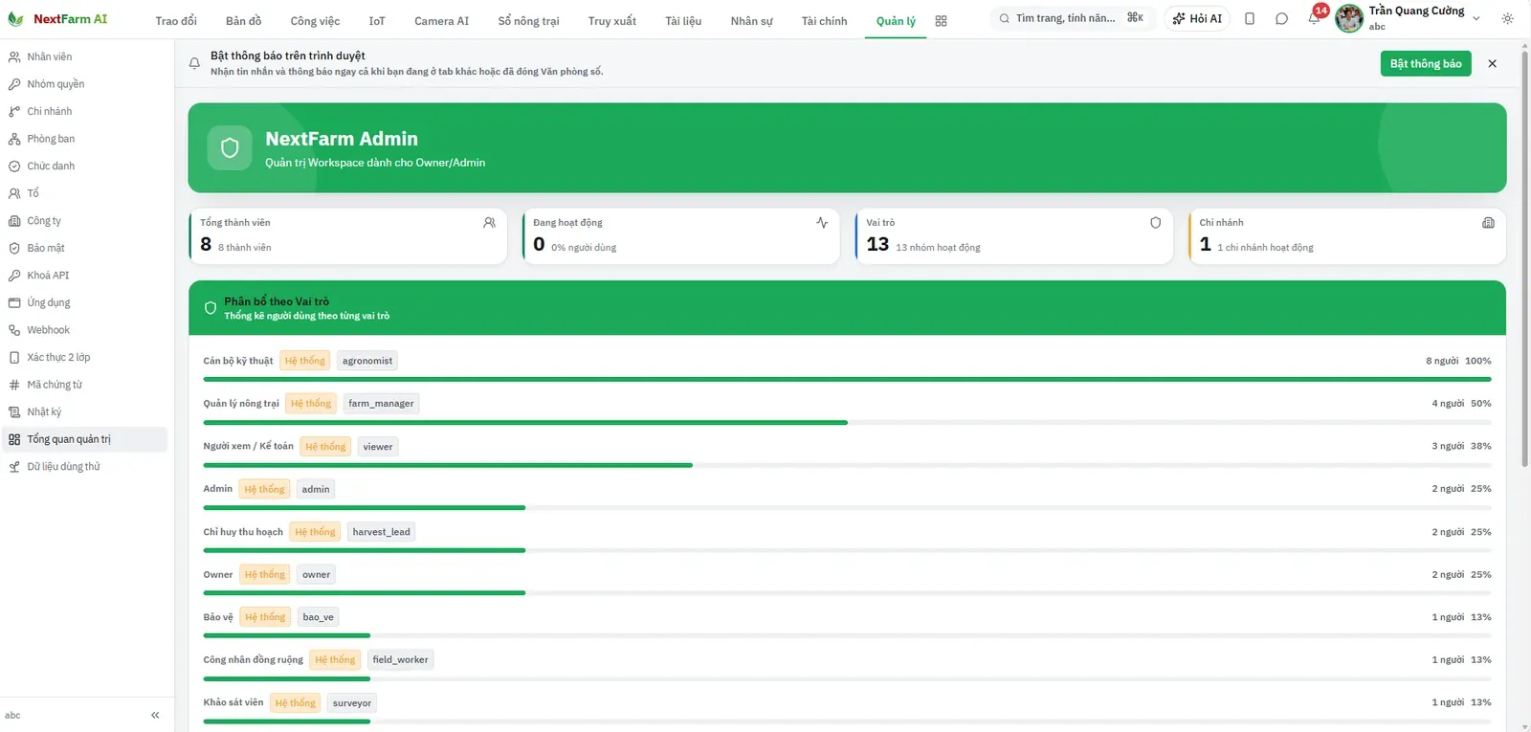Open the notification bell with badge 14
Viewport: 1531px width, 732px height.
[1314, 19]
